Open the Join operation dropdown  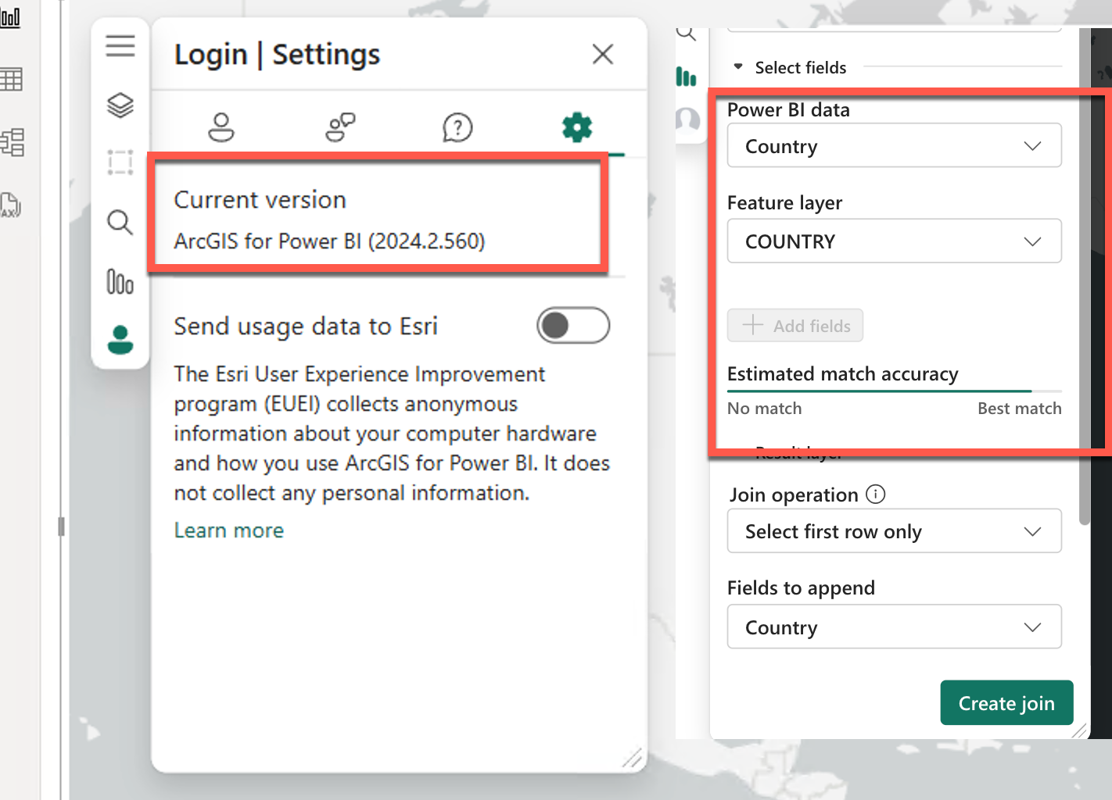(x=894, y=531)
